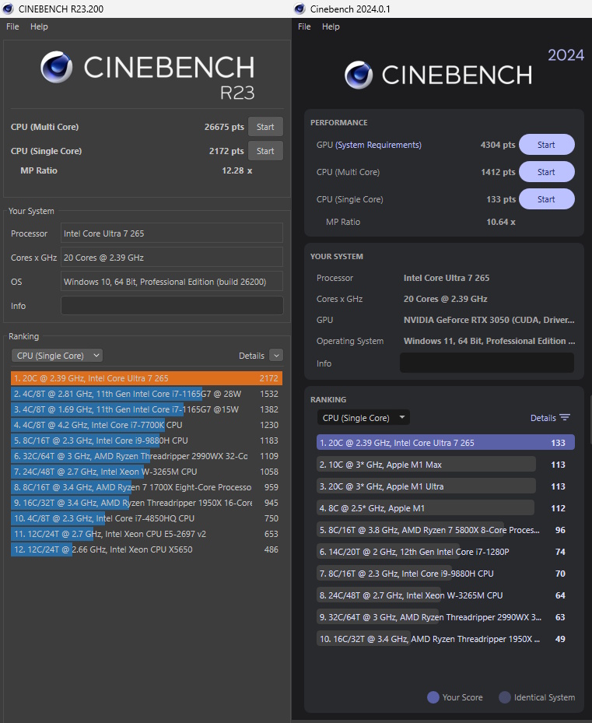Screen dimensions: 592x723
Task: Click the Cinebench 2024 logo sphere
Action: coord(359,75)
